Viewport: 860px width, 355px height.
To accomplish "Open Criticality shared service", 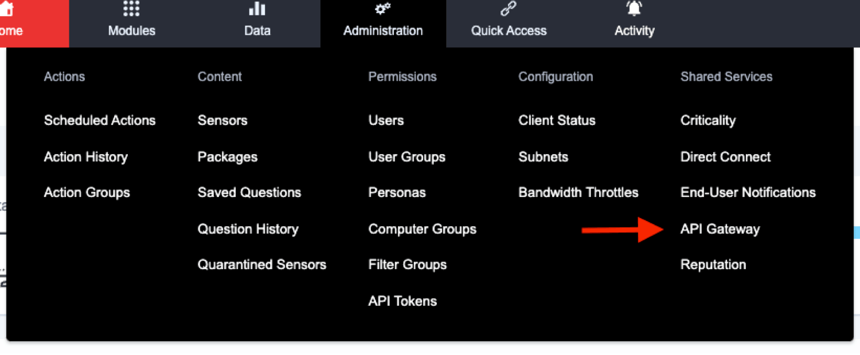I will [708, 120].
